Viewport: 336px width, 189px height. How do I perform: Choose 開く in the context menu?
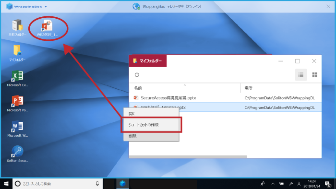(151, 114)
